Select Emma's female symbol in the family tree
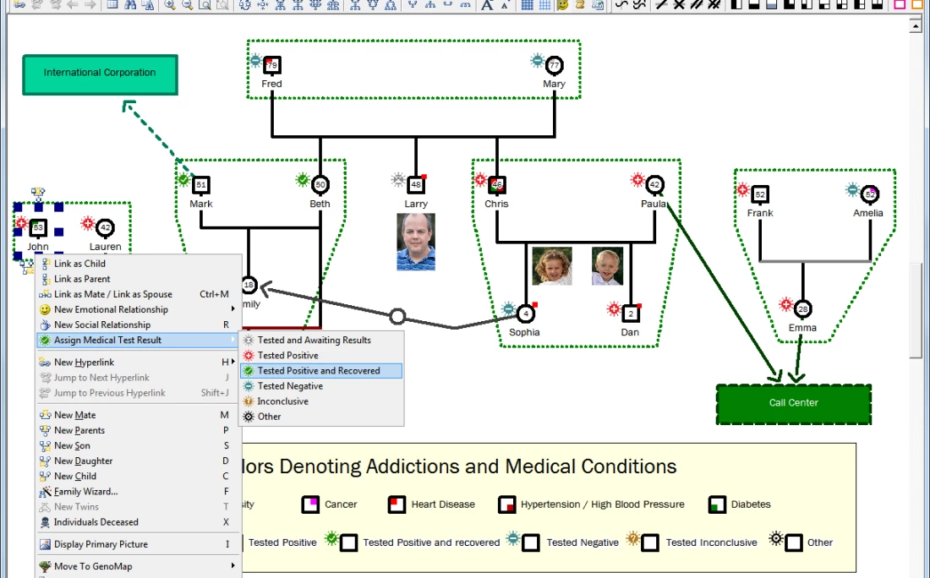Screen dimensions: 930x578 pos(802,309)
